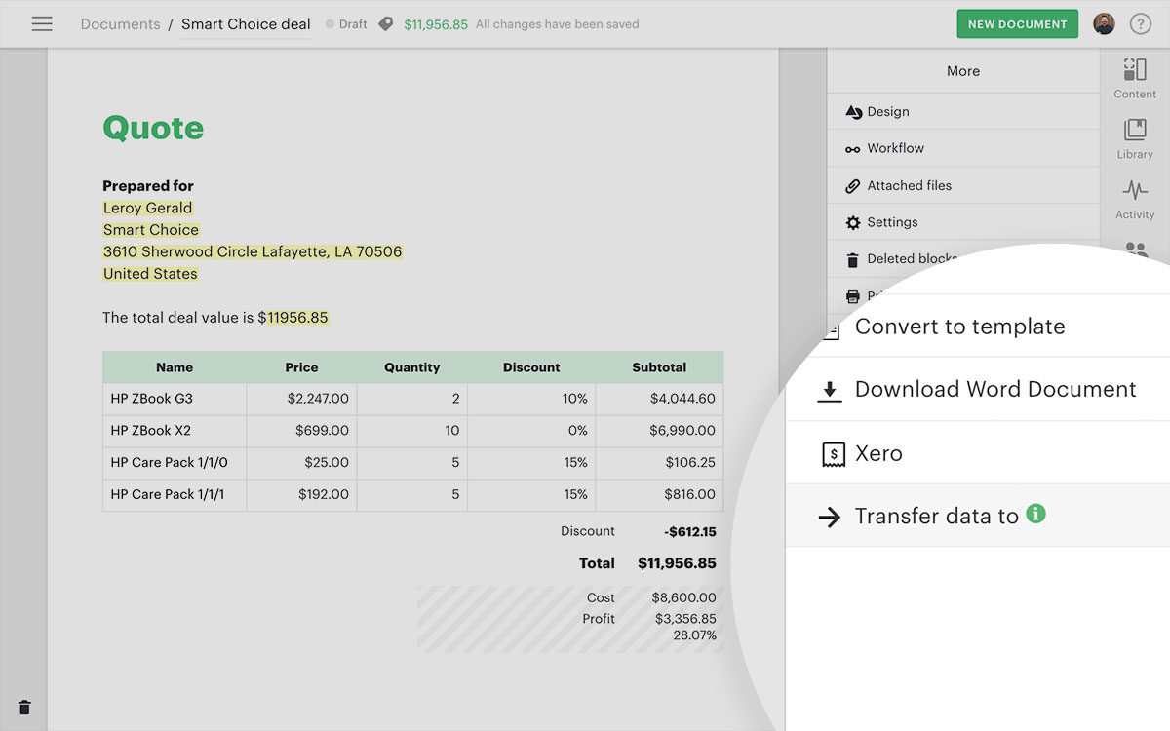Screen dimensions: 1170x731
Task: Click the HP Care Pack 1/1/0 cell
Action: click(x=175, y=462)
